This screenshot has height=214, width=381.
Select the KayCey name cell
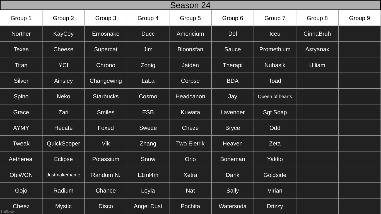(63, 34)
